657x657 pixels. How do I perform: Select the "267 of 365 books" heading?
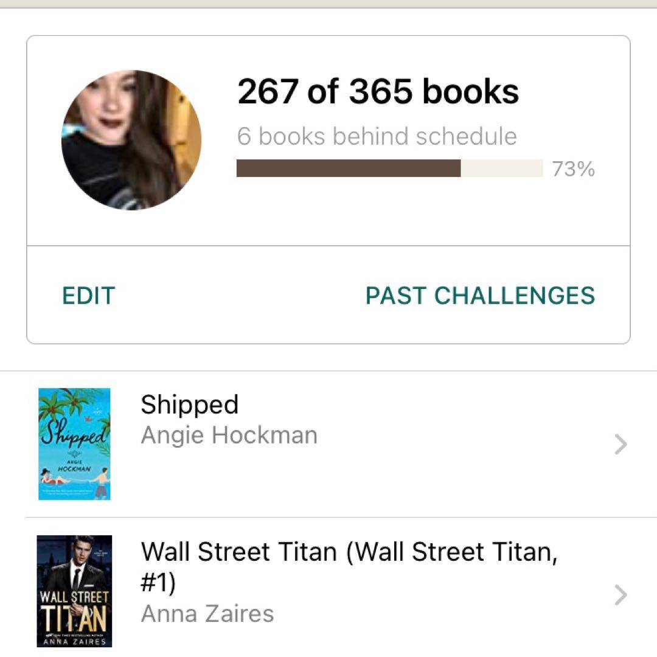pyautogui.click(x=378, y=91)
